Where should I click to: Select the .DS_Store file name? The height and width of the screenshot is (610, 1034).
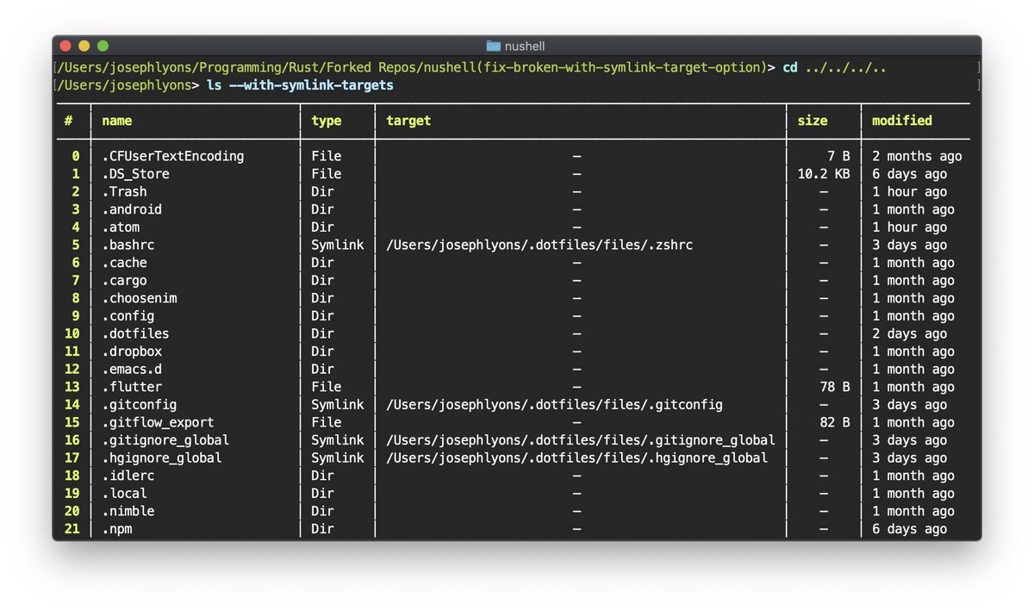[x=135, y=174]
